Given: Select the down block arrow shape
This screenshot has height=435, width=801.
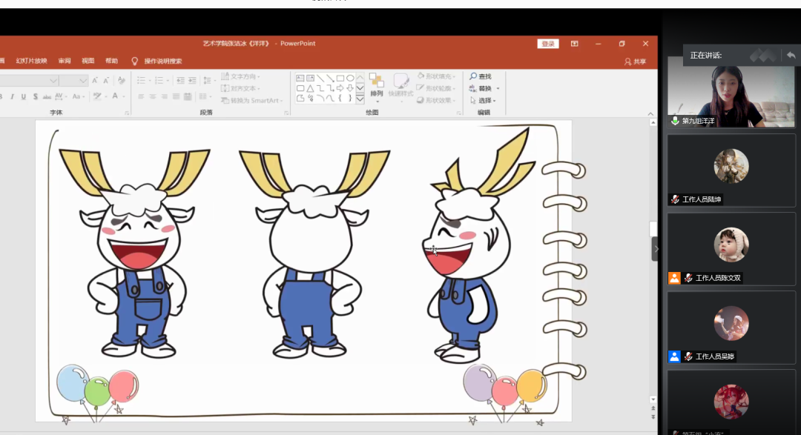Looking at the screenshot, I should point(350,88).
